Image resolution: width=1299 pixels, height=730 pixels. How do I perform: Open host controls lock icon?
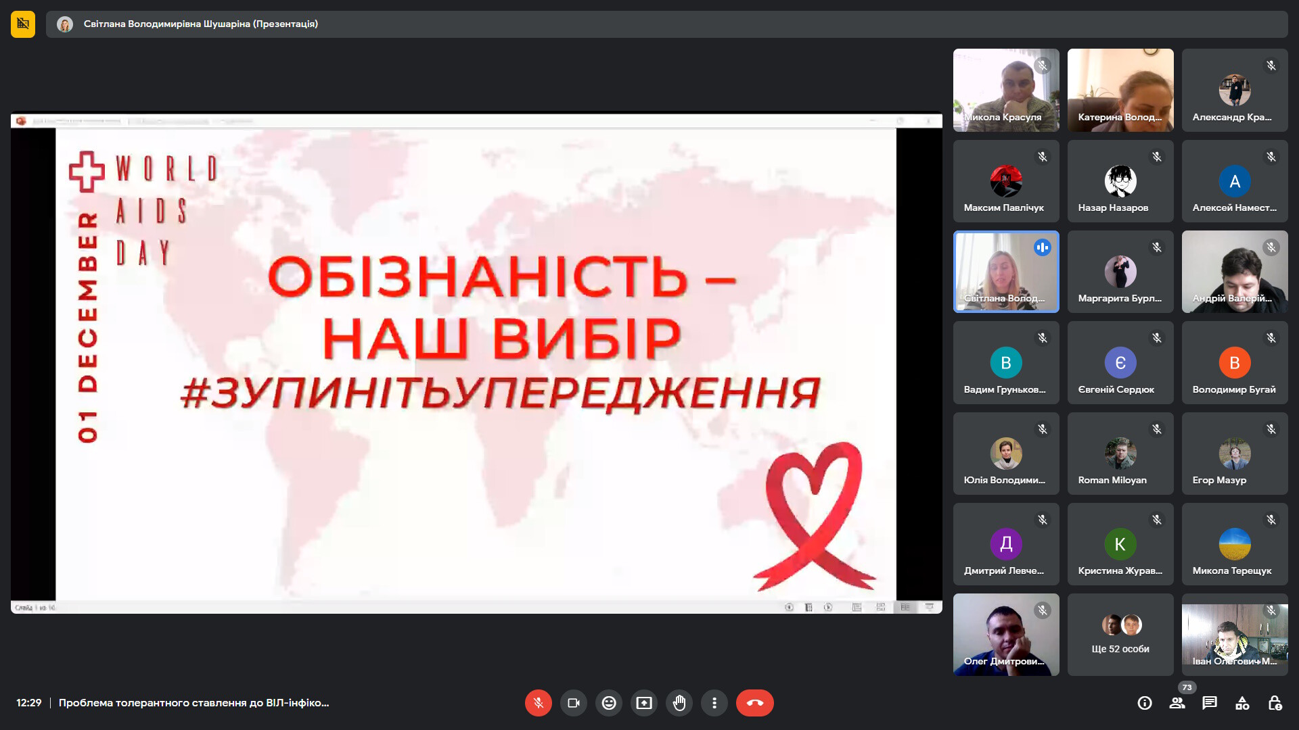click(1275, 703)
